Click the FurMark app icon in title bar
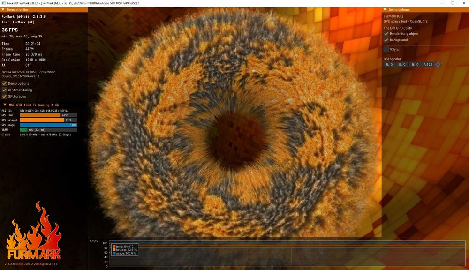 [x=4, y=3]
